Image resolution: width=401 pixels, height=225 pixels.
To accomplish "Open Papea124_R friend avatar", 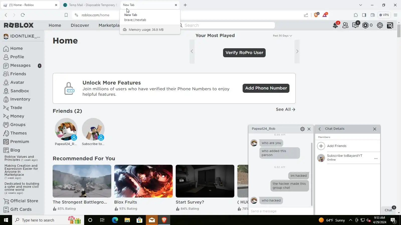I will click(x=66, y=129).
